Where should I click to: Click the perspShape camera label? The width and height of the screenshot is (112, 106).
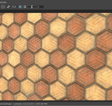tap(6, 104)
